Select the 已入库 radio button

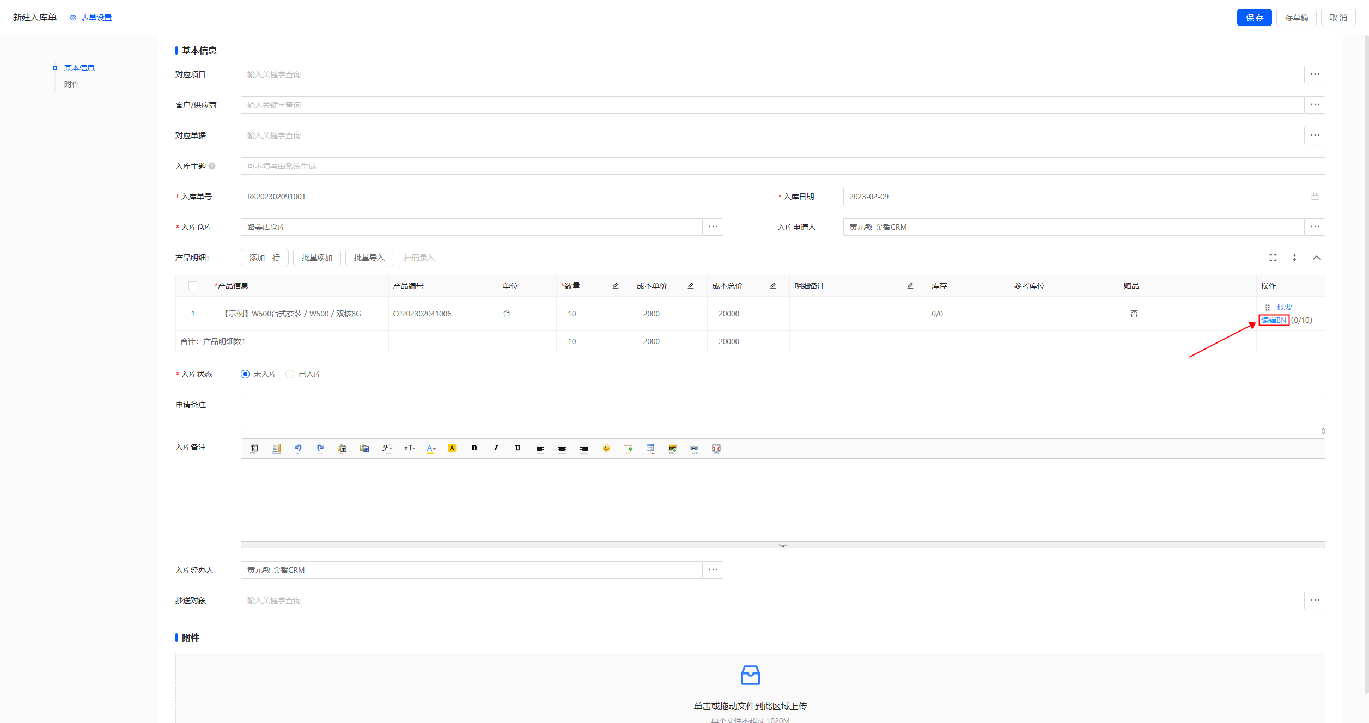(x=290, y=374)
